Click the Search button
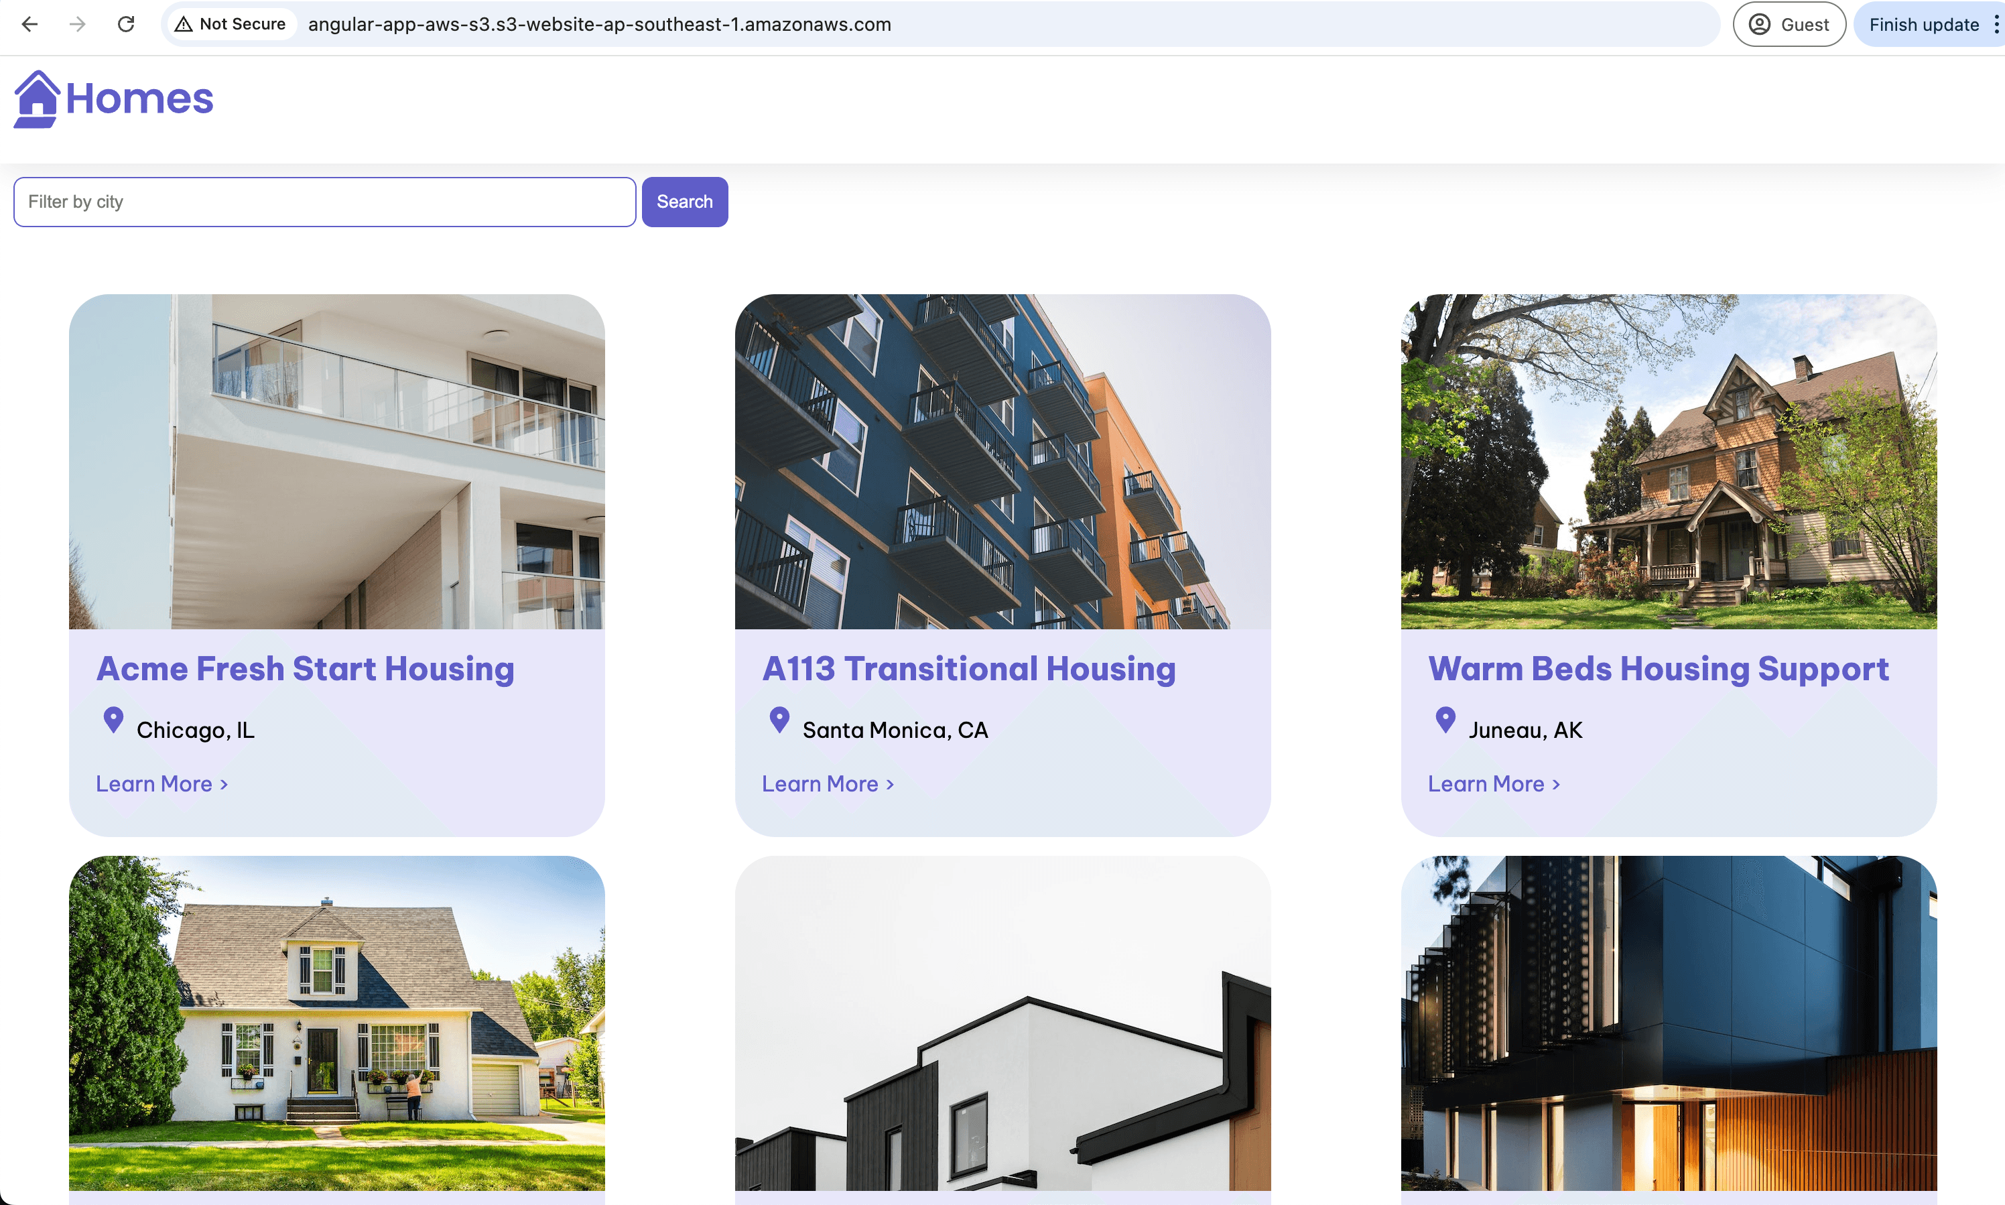Image resolution: width=2005 pixels, height=1205 pixels. point(684,201)
